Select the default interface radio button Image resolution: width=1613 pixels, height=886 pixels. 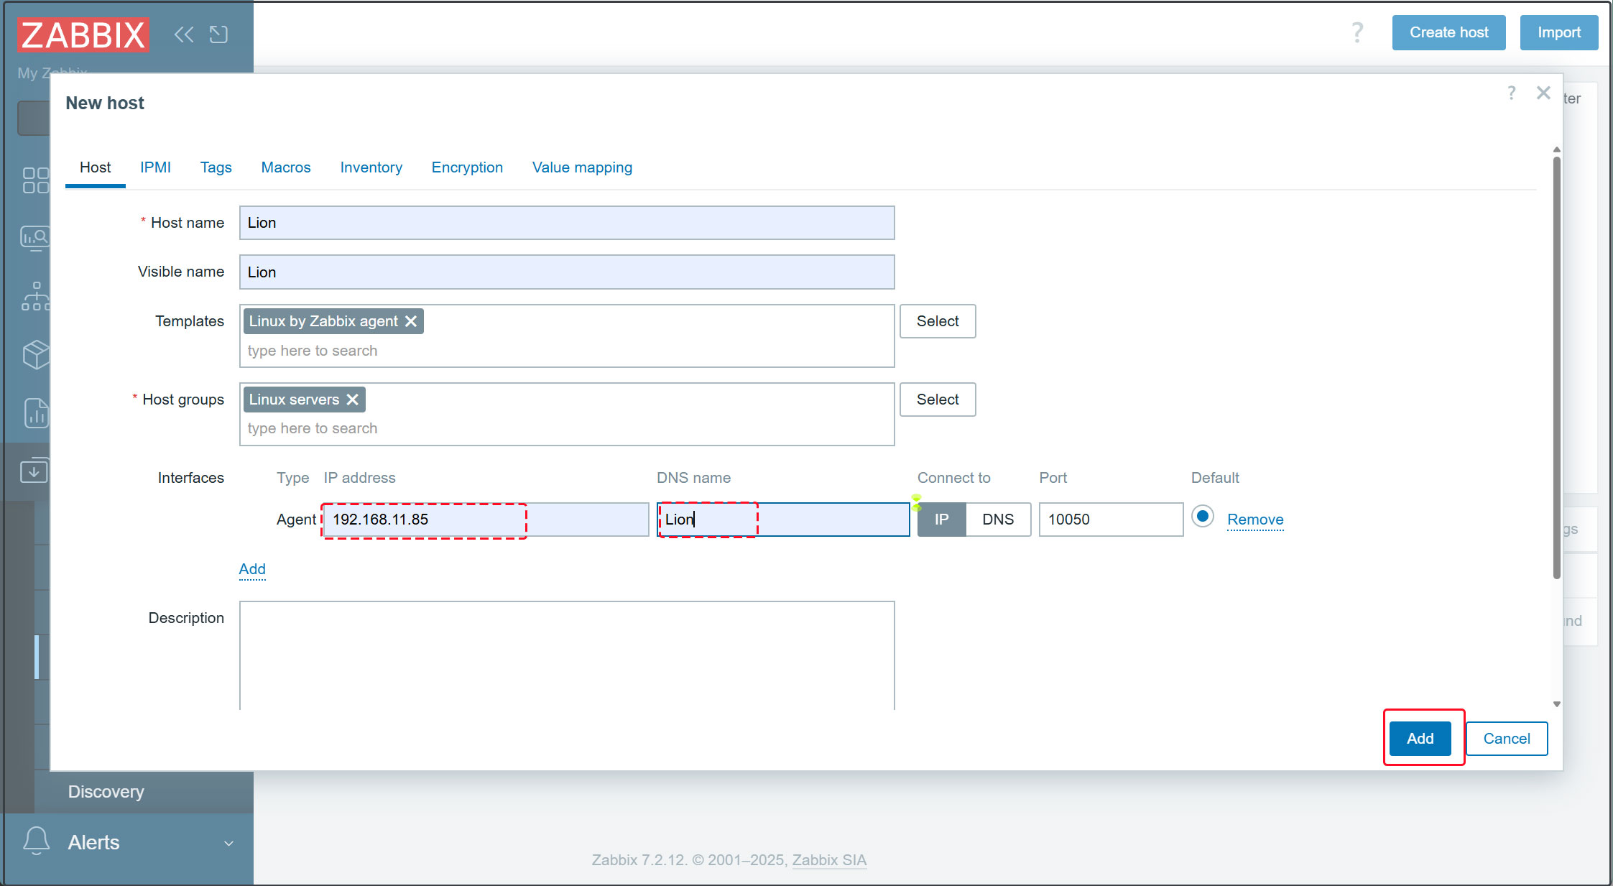[1202, 517]
